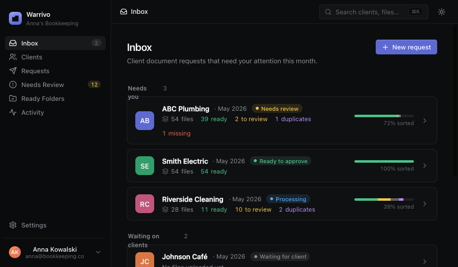Screen dimensions: 458x267
Task: Click the Needs Review alert icon
Action: 13,85
